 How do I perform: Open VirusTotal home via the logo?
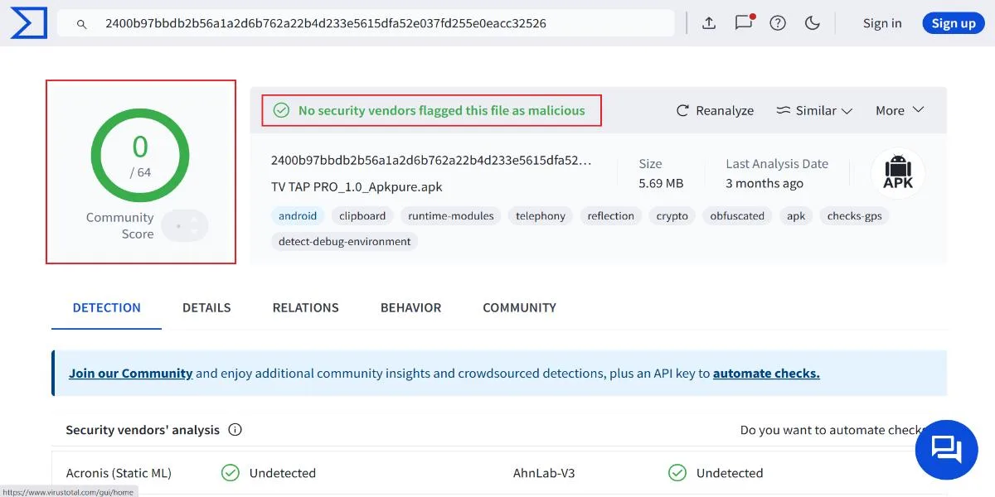click(x=28, y=23)
